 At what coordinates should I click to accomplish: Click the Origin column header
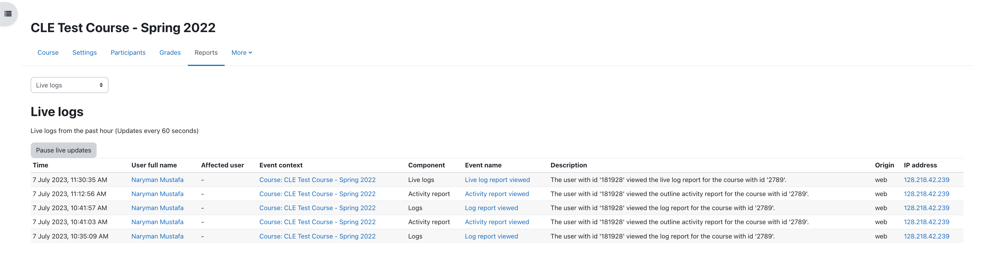click(x=884, y=165)
